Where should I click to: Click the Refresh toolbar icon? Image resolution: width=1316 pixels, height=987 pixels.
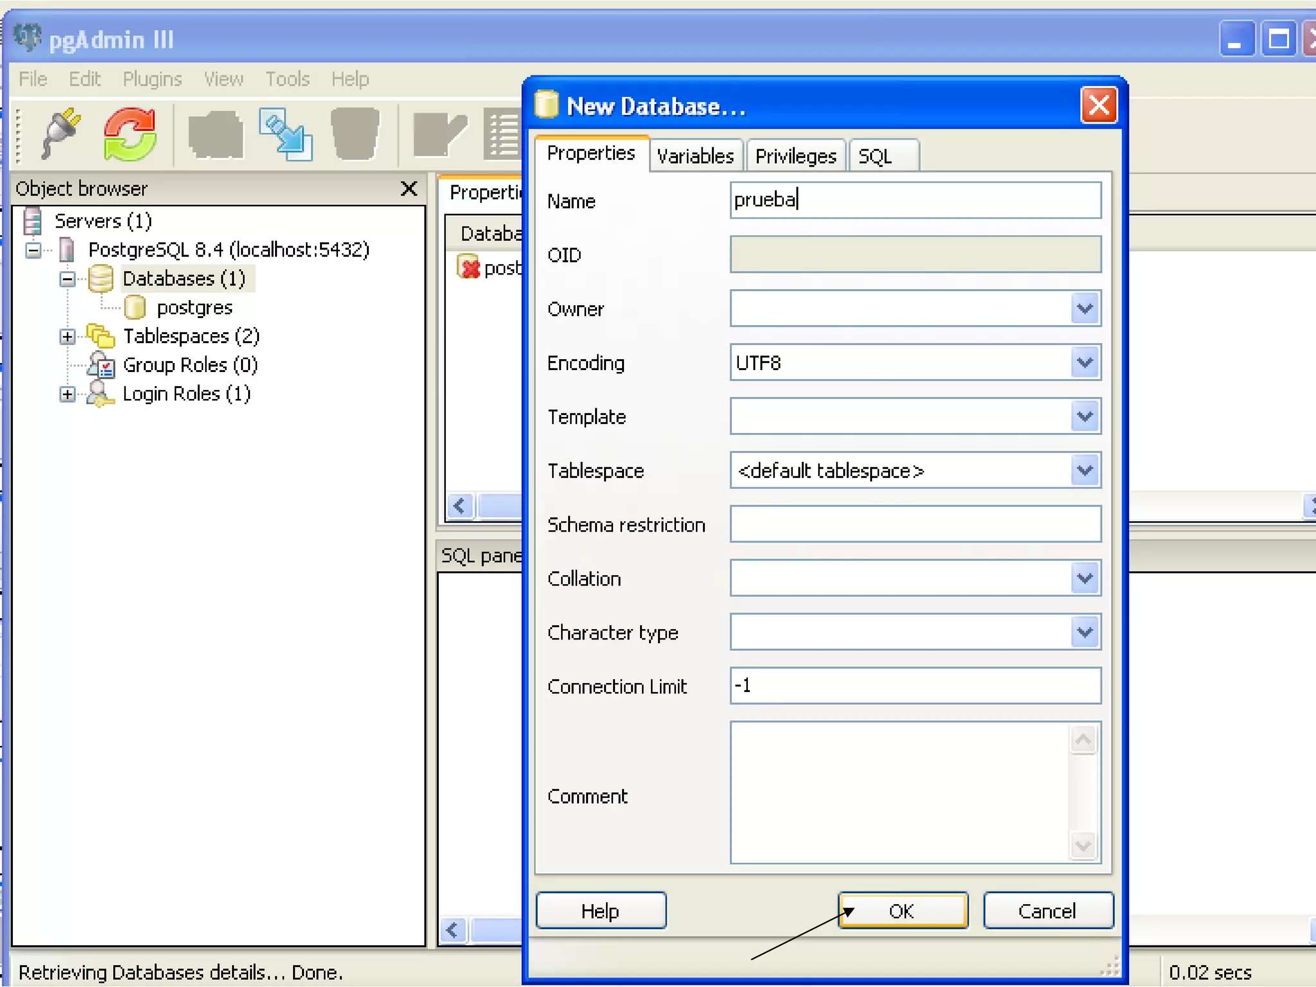(x=130, y=134)
